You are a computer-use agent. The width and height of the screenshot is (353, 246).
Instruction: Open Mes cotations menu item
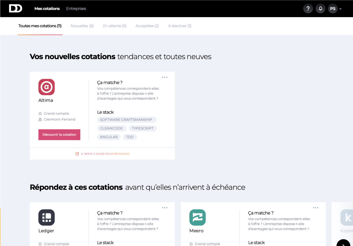[47, 8]
